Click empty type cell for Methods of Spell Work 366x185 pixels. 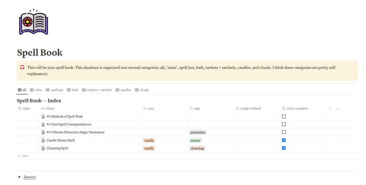point(164,117)
